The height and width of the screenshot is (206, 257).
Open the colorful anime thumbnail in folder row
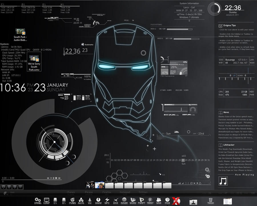pos(100,185)
